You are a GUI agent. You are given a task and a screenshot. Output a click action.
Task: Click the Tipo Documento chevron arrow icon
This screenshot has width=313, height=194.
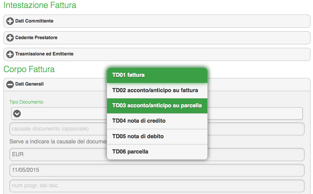[17, 113]
